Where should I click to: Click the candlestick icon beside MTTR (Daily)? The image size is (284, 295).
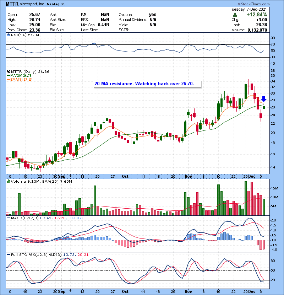point(8,72)
